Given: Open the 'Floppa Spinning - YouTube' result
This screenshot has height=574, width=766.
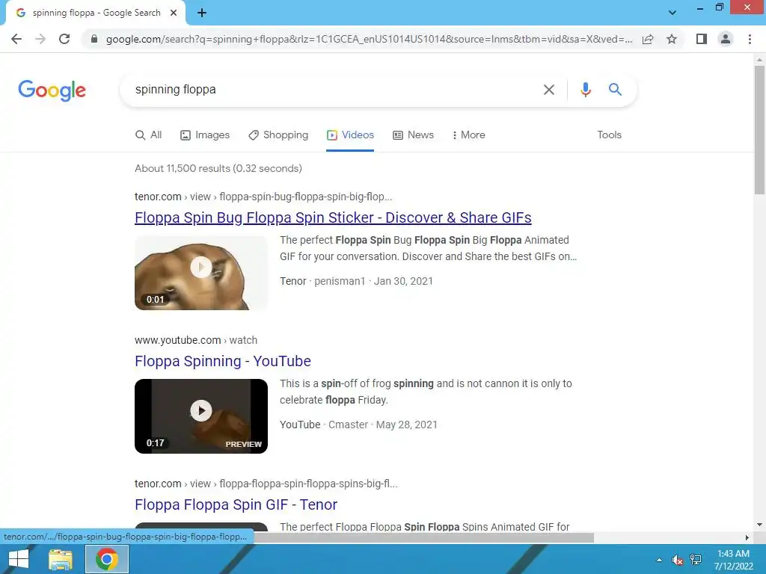Looking at the screenshot, I should tap(223, 361).
